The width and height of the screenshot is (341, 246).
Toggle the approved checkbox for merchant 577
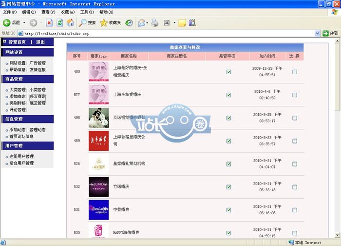point(228,95)
